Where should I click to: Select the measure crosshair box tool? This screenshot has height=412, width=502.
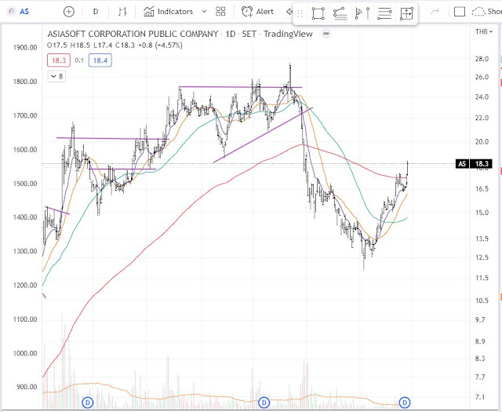406,13
